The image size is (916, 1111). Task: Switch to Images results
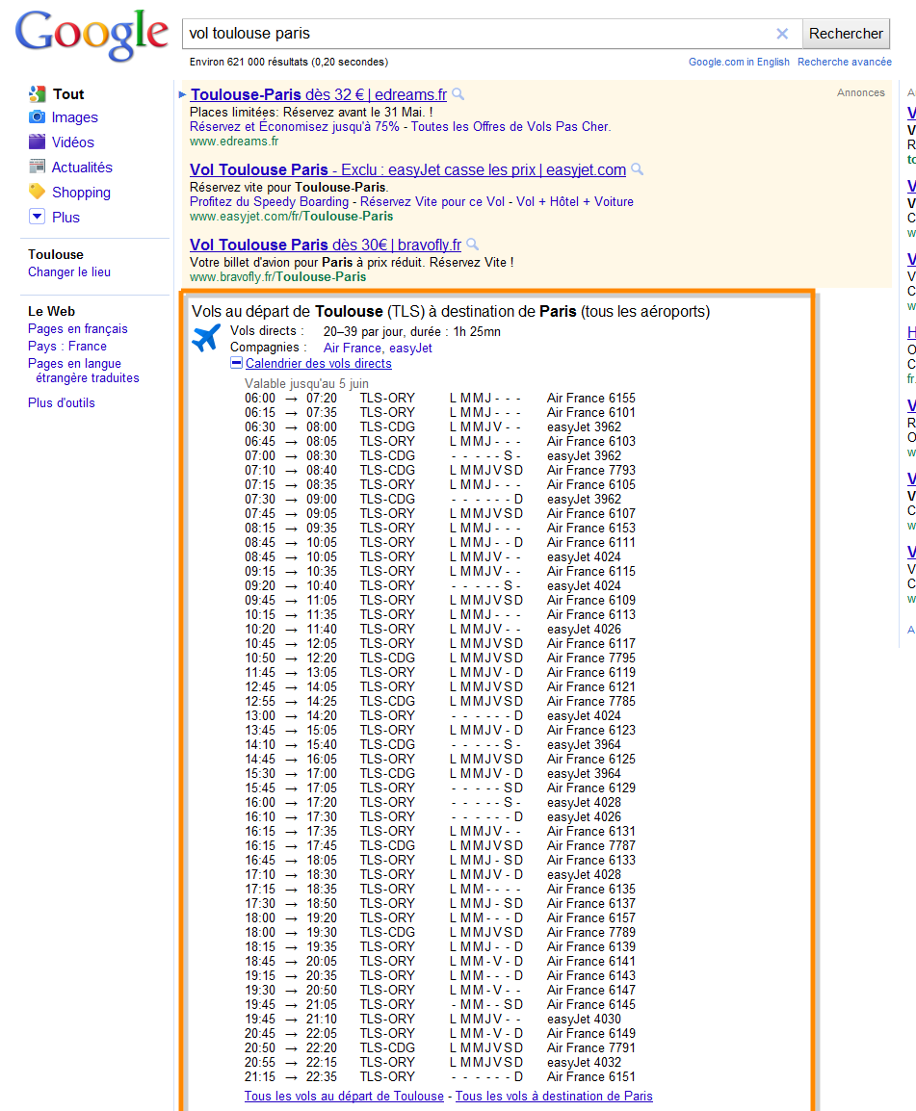(x=74, y=117)
